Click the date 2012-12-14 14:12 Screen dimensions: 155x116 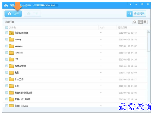128,53
